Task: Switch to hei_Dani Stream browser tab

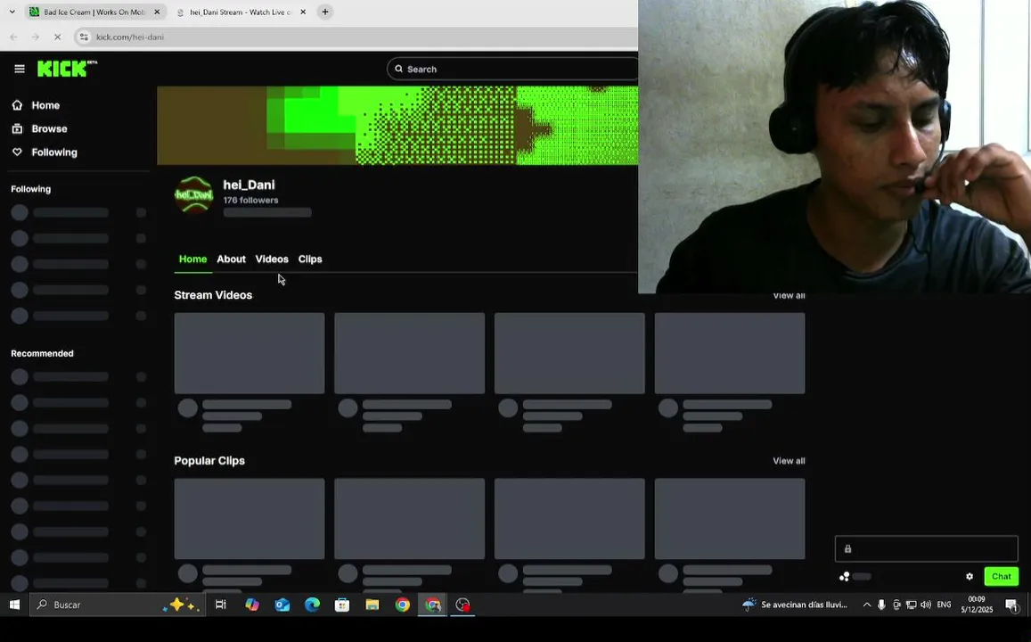Action: tap(241, 12)
